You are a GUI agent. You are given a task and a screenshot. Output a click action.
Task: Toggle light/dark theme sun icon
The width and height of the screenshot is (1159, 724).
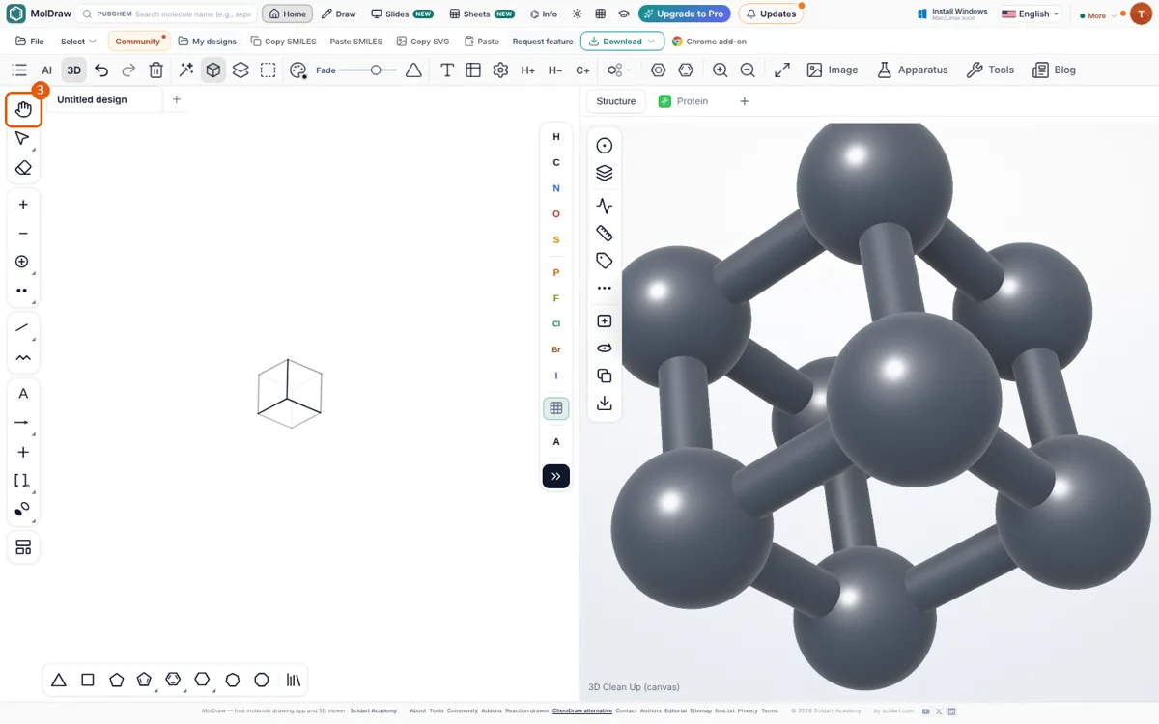pos(577,14)
